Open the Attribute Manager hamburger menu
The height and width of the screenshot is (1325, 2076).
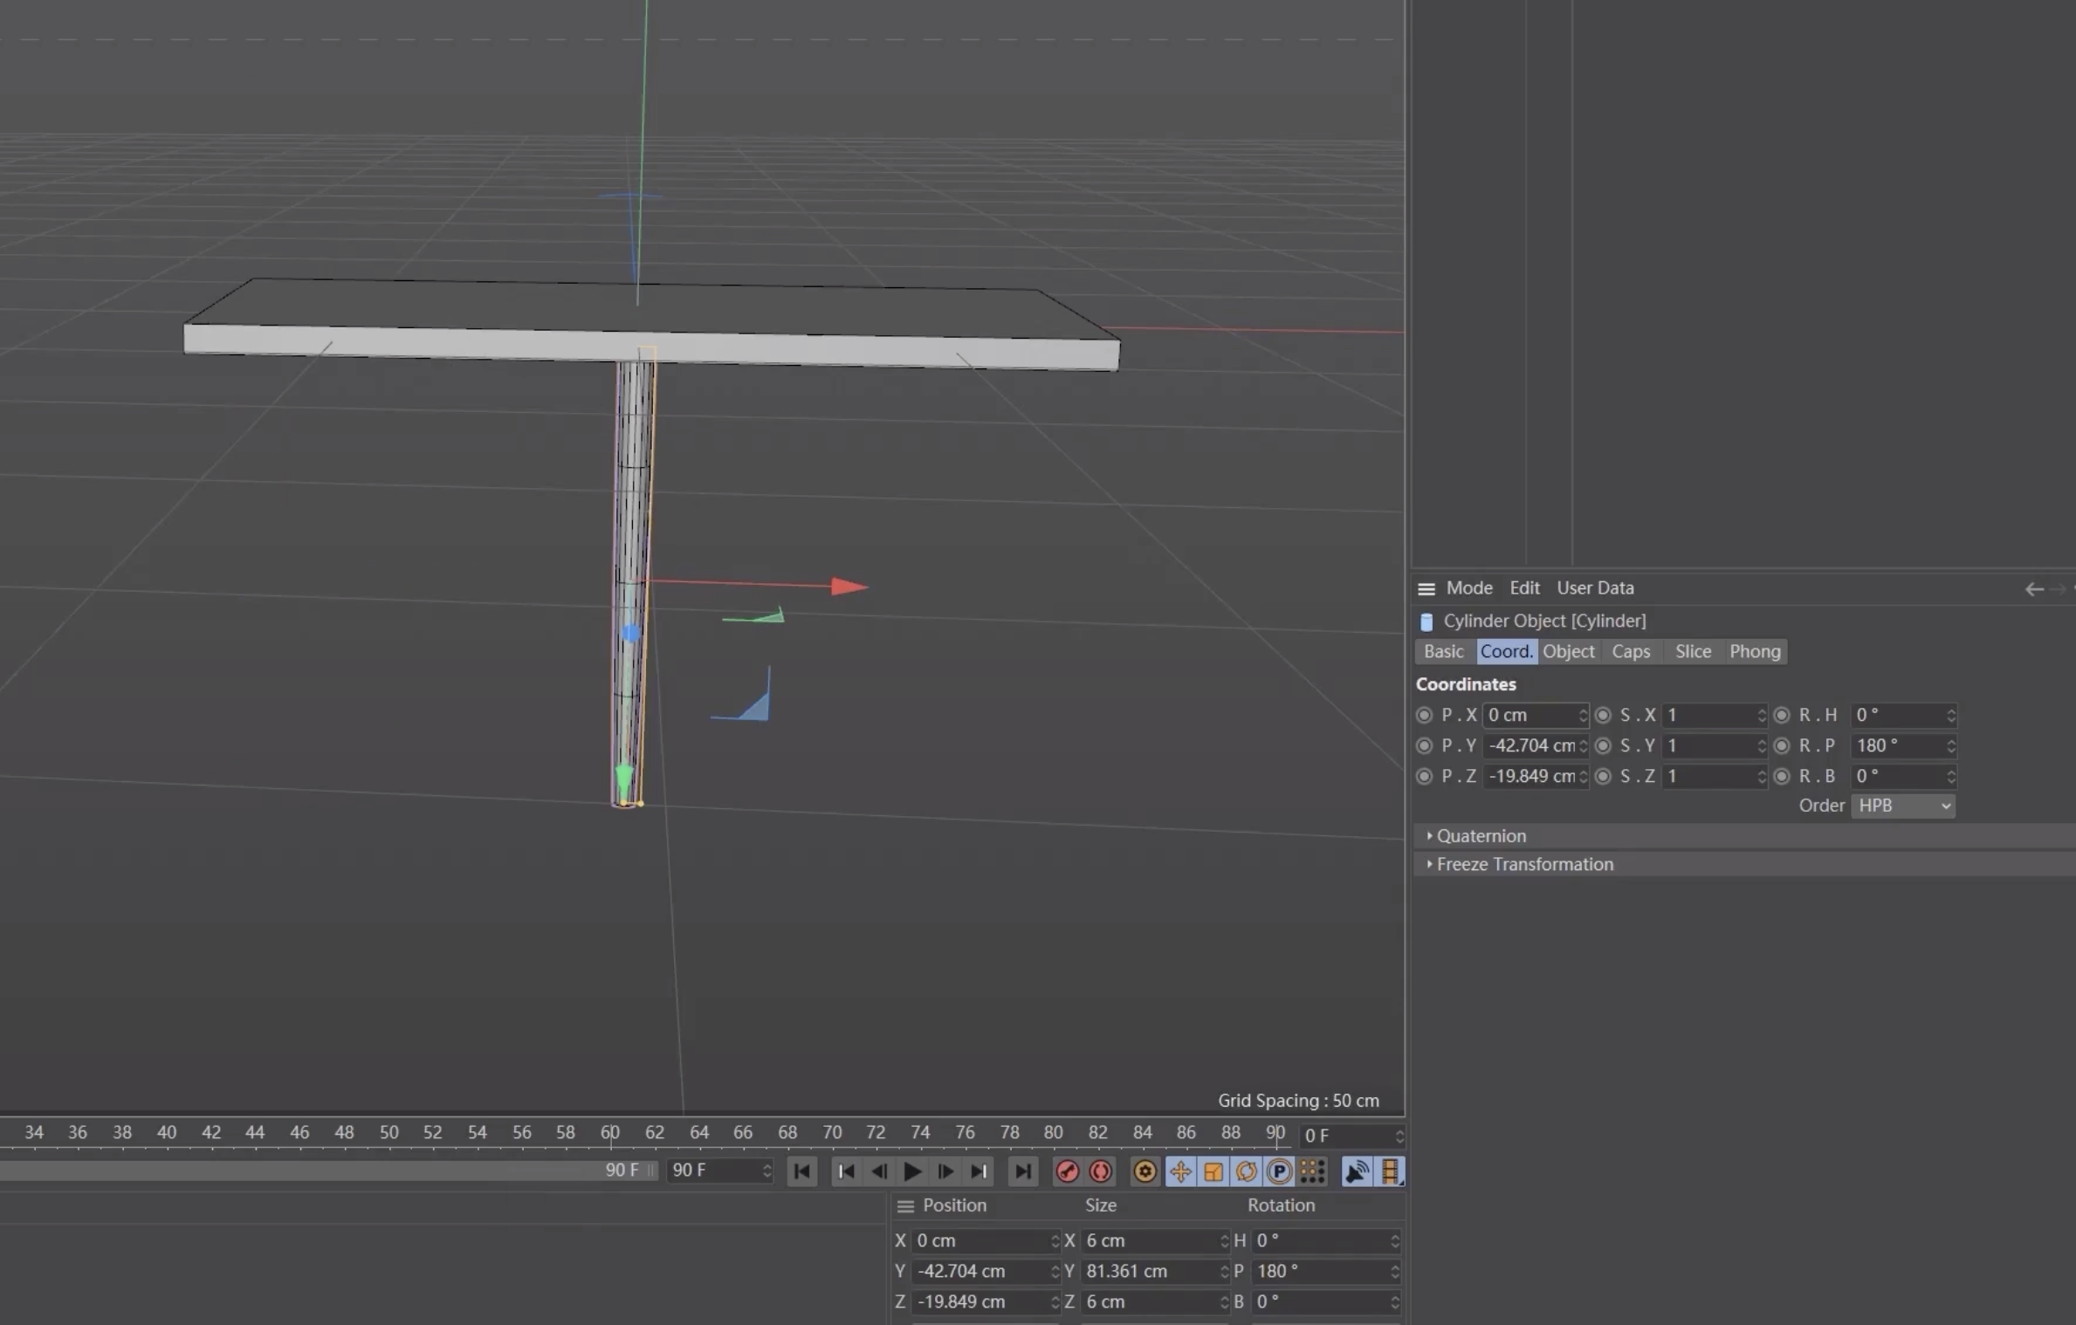pyautogui.click(x=1426, y=589)
